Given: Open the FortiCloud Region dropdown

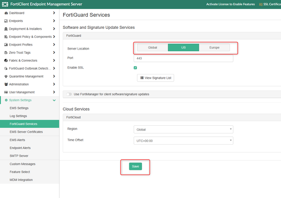Looking at the screenshot, I should click(x=184, y=129).
